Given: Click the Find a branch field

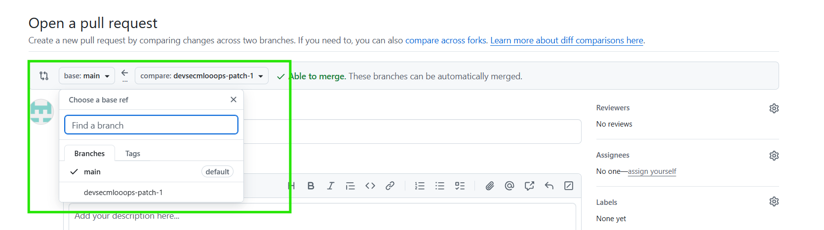Looking at the screenshot, I should click(x=151, y=125).
